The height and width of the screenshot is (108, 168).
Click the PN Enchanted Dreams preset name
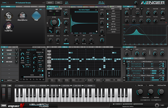23,3
